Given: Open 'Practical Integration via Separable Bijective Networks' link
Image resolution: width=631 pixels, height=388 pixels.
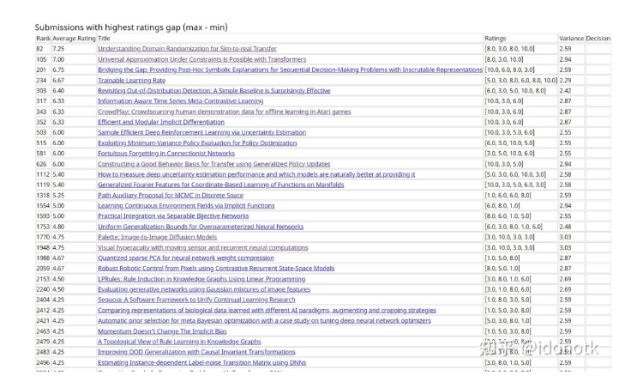Looking at the screenshot, I should [173, 216].
